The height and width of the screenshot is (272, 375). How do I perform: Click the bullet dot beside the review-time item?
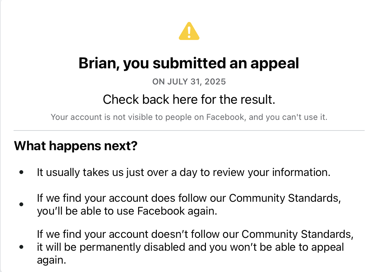point(21,173)
